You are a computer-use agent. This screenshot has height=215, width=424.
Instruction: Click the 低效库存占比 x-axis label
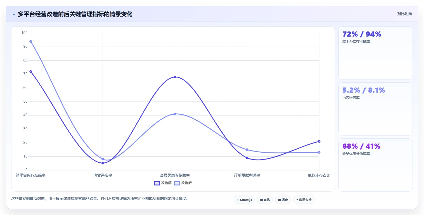(319, 175)
